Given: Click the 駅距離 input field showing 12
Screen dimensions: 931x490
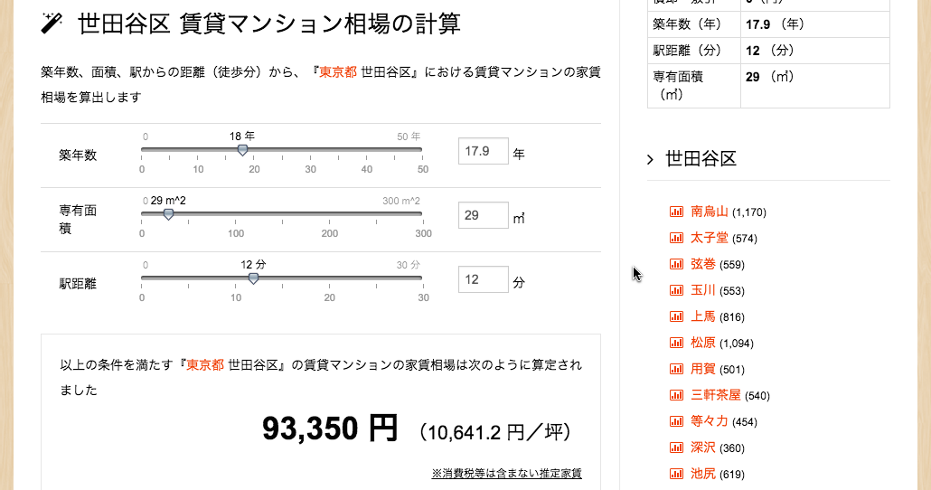Looking at the screenshot, I should (484, 279).
